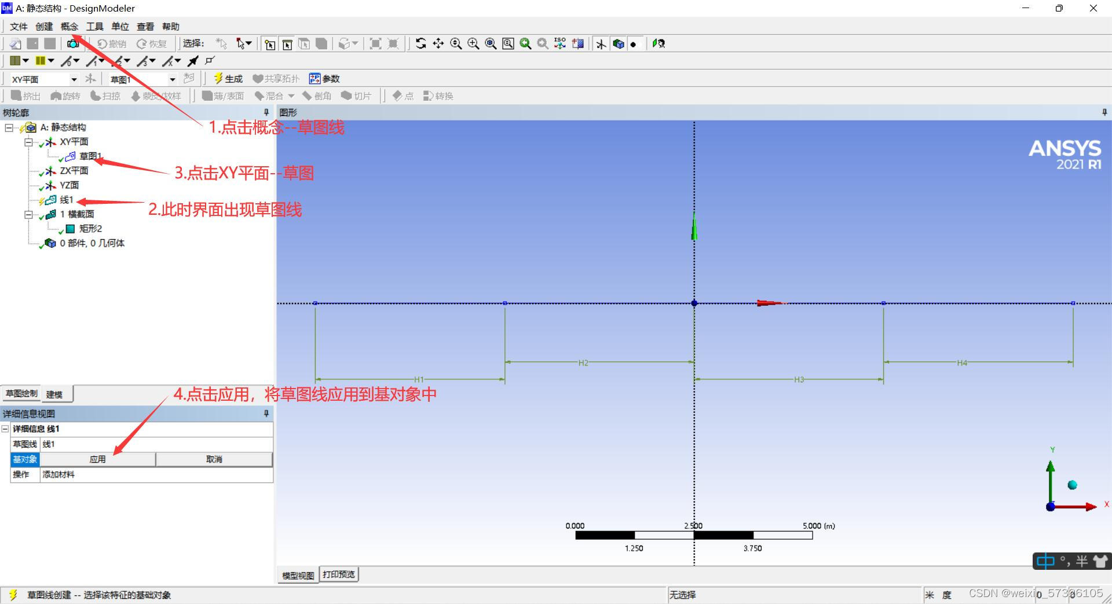Viewport: 1112px width, 604px height.
Task: Click the camera screenshot icon
Action: click(x=72, y=43)
